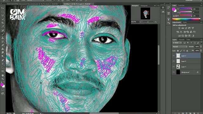
Task: Click the canvas vertical scrollbar
Action: point(159,55)
